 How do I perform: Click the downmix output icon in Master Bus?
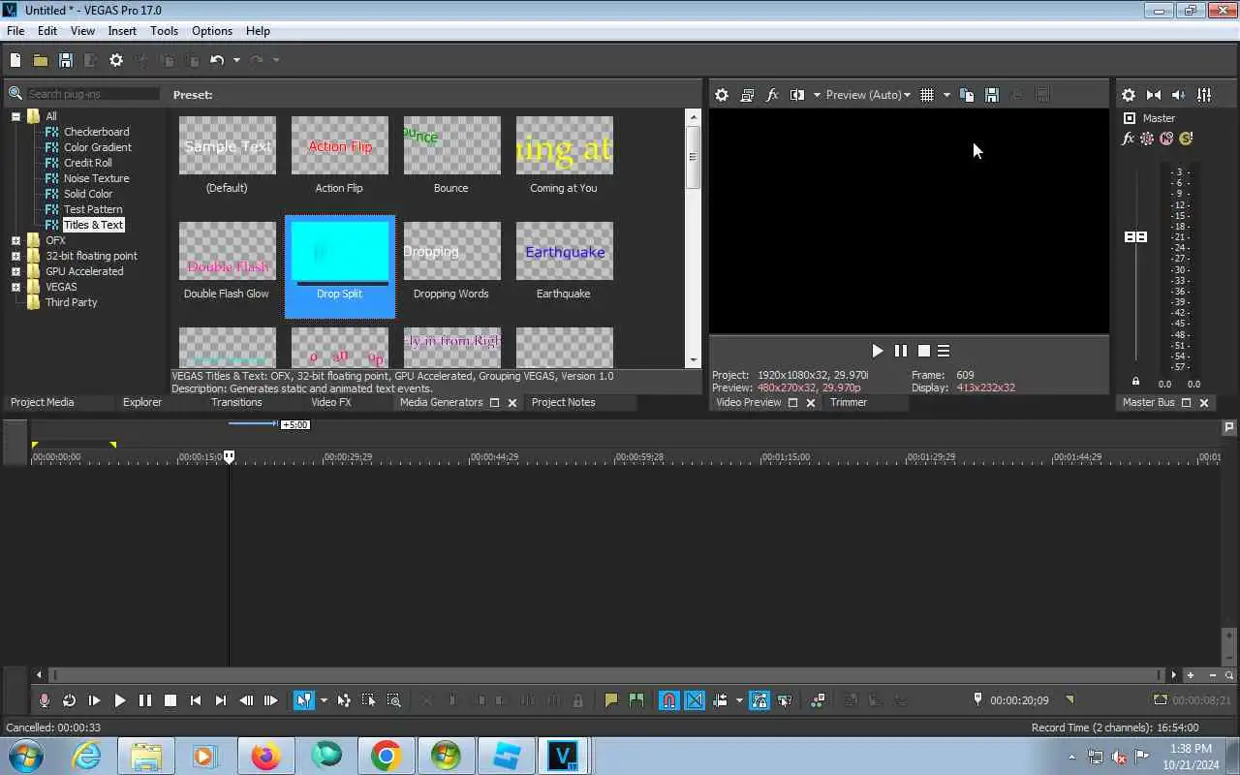click(x=1154, y=95)
